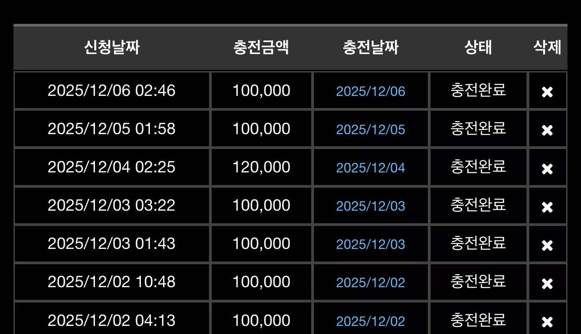
Task: Select the 120,000 amount cell
Action: tap(261, 167)
